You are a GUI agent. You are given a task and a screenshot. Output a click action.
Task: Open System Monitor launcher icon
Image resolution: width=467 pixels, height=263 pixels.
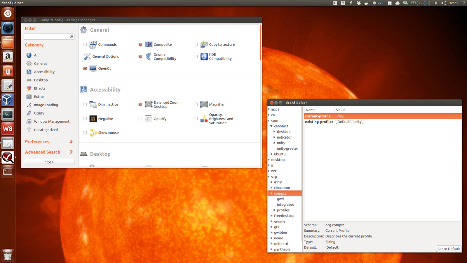click(x=8, y=114)
